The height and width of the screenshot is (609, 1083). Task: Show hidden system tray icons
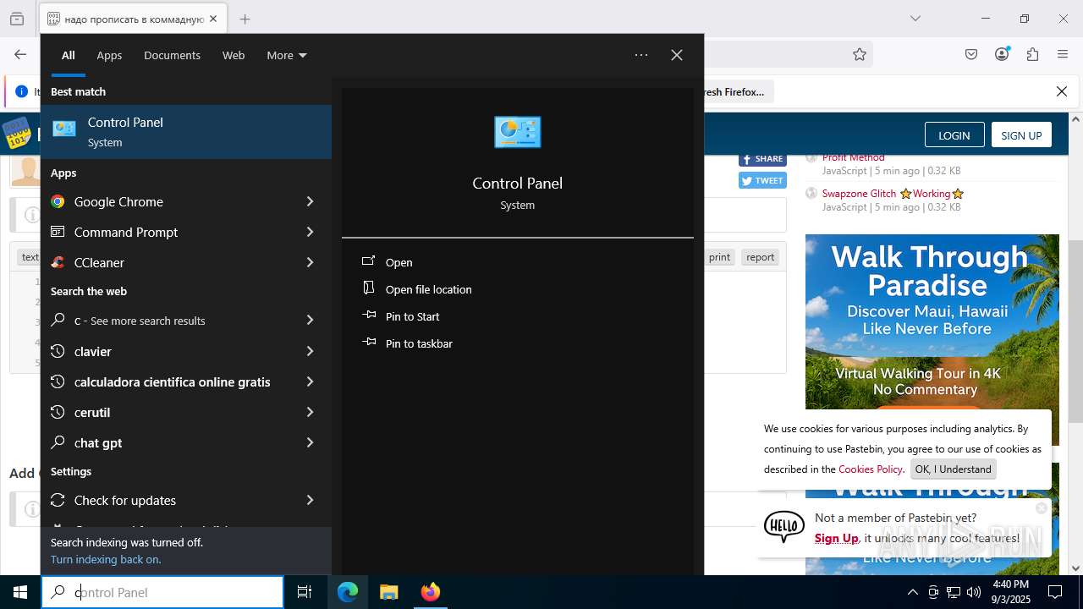(912, 592)
